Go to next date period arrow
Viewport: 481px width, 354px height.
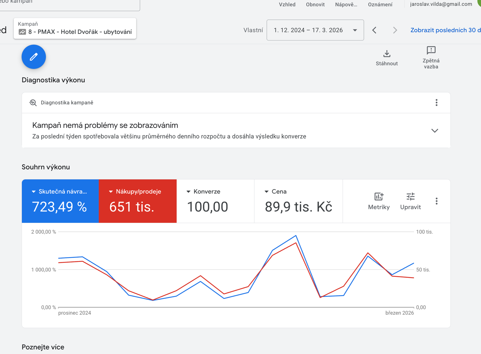click(395, 30)
